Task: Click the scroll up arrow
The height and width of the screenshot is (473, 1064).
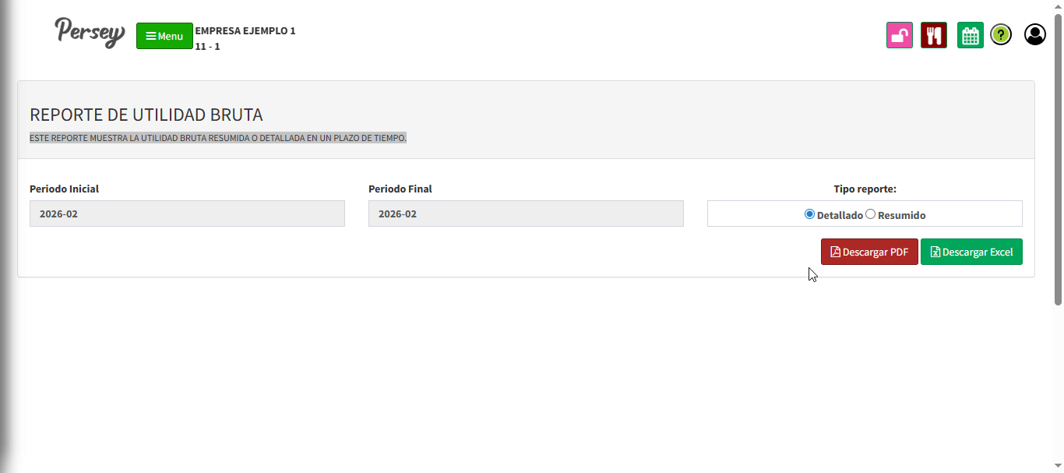Action: (x=1058, y=5)
